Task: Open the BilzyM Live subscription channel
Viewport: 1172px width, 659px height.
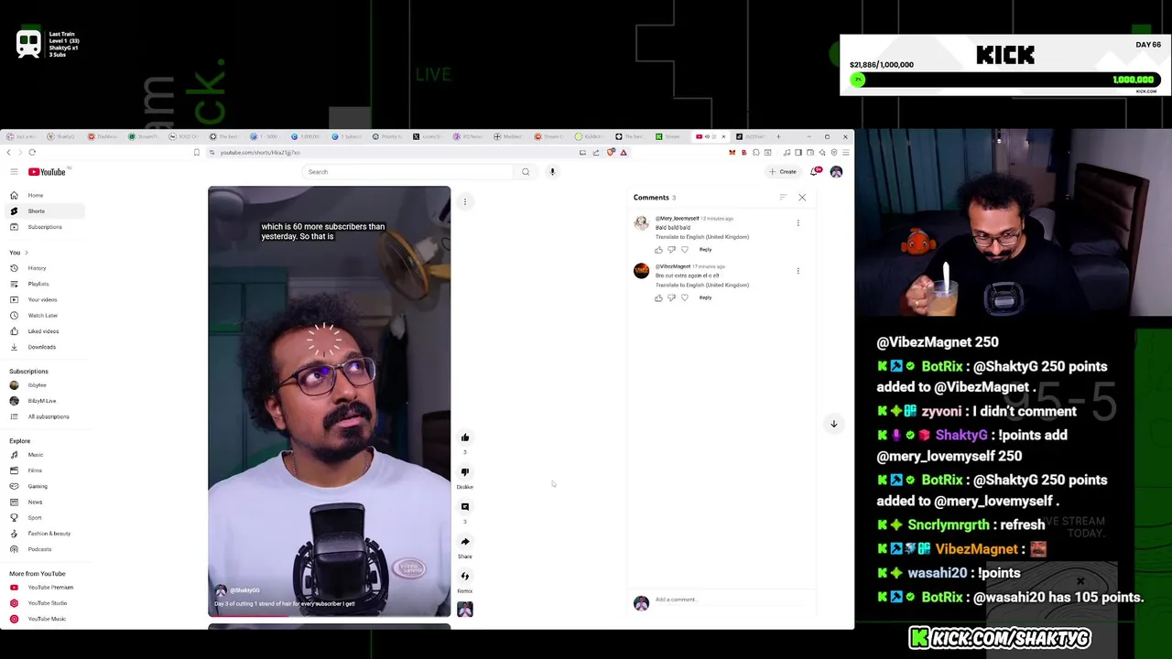Action: (x=43, y=401)
